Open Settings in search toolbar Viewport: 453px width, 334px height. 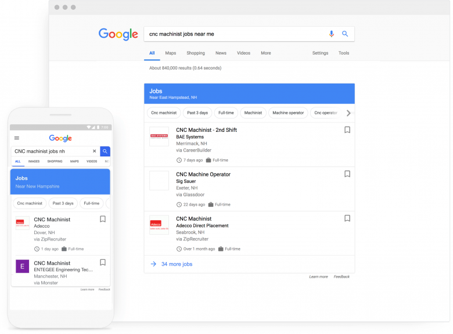pyautogui.click(x=320, y=53)
